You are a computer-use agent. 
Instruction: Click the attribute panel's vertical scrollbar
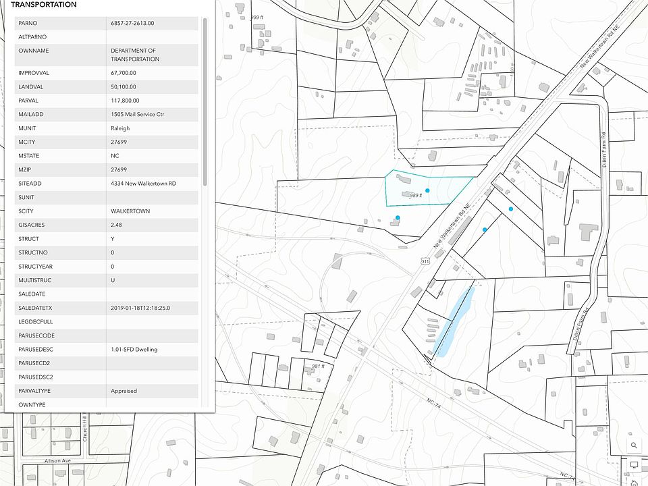pos(205,101)
